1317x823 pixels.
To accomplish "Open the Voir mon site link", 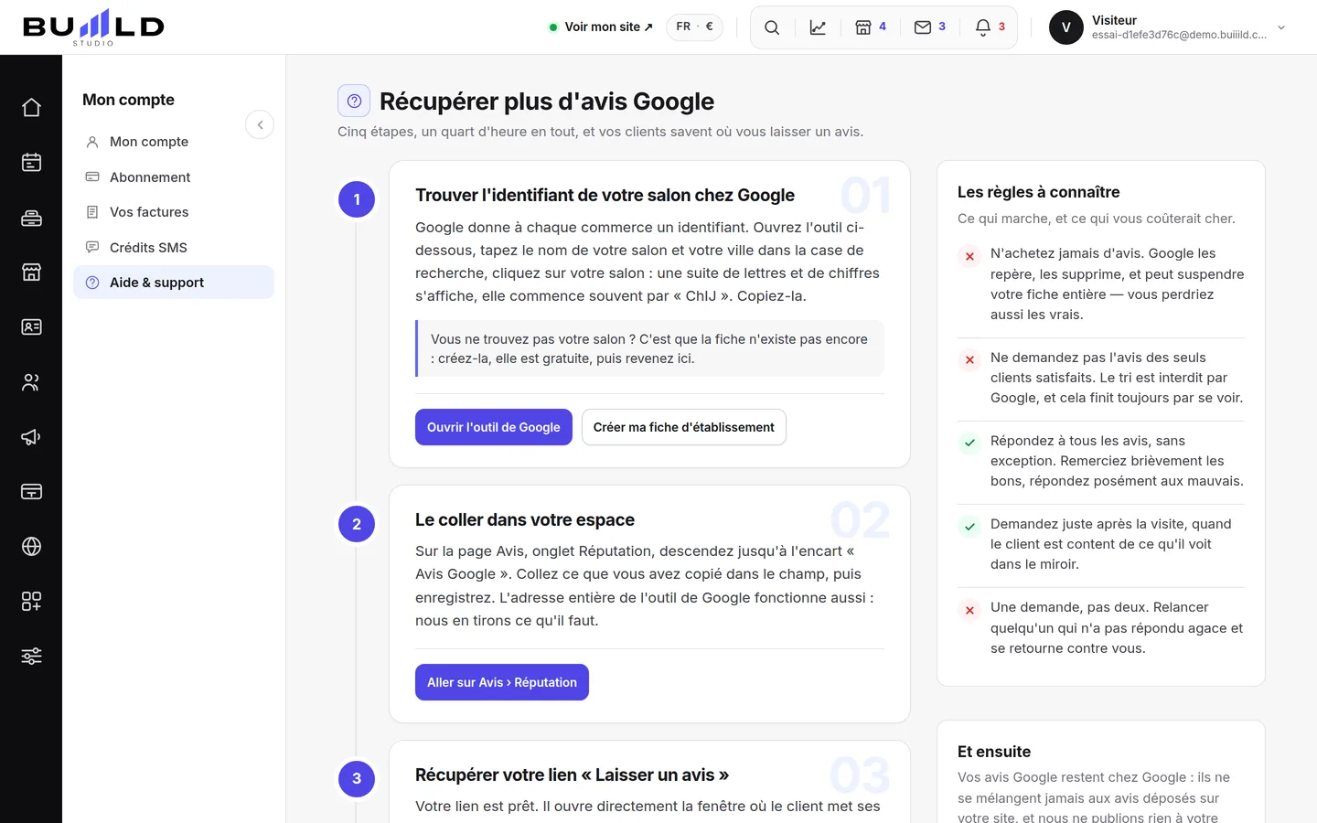I will pos(601,27).
